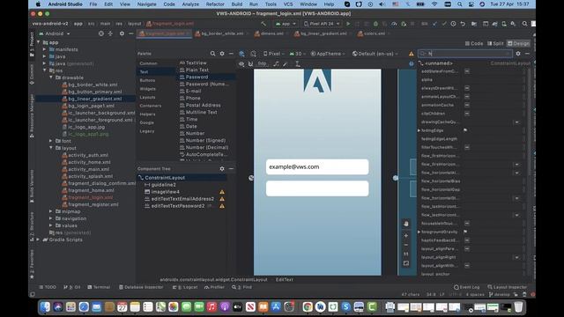
Task: Switch to the dimens.xml editor tab
Action: point(271,33)
